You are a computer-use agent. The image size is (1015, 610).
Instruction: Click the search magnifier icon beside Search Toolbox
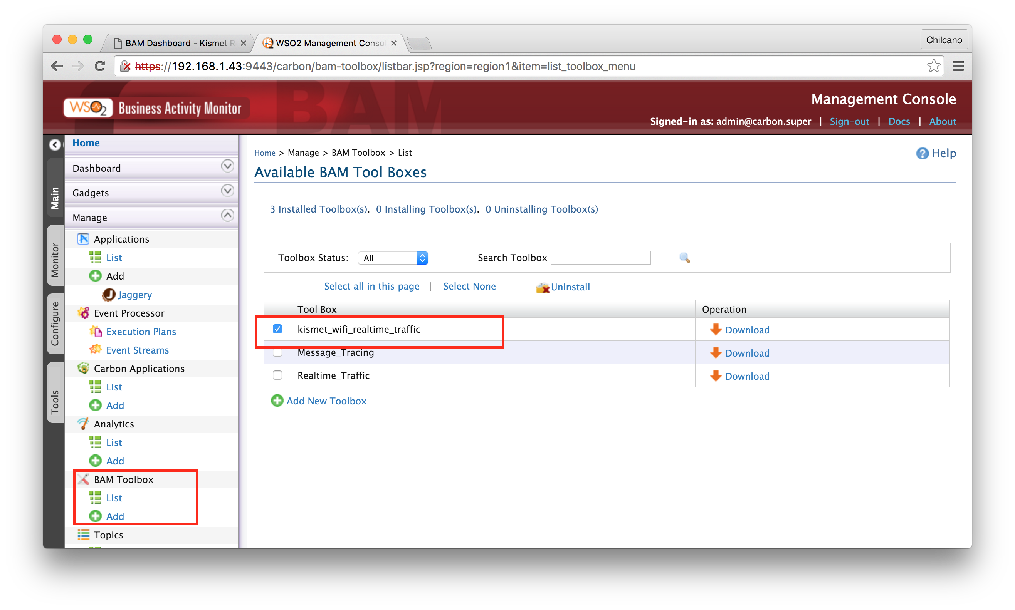[684, 258]
